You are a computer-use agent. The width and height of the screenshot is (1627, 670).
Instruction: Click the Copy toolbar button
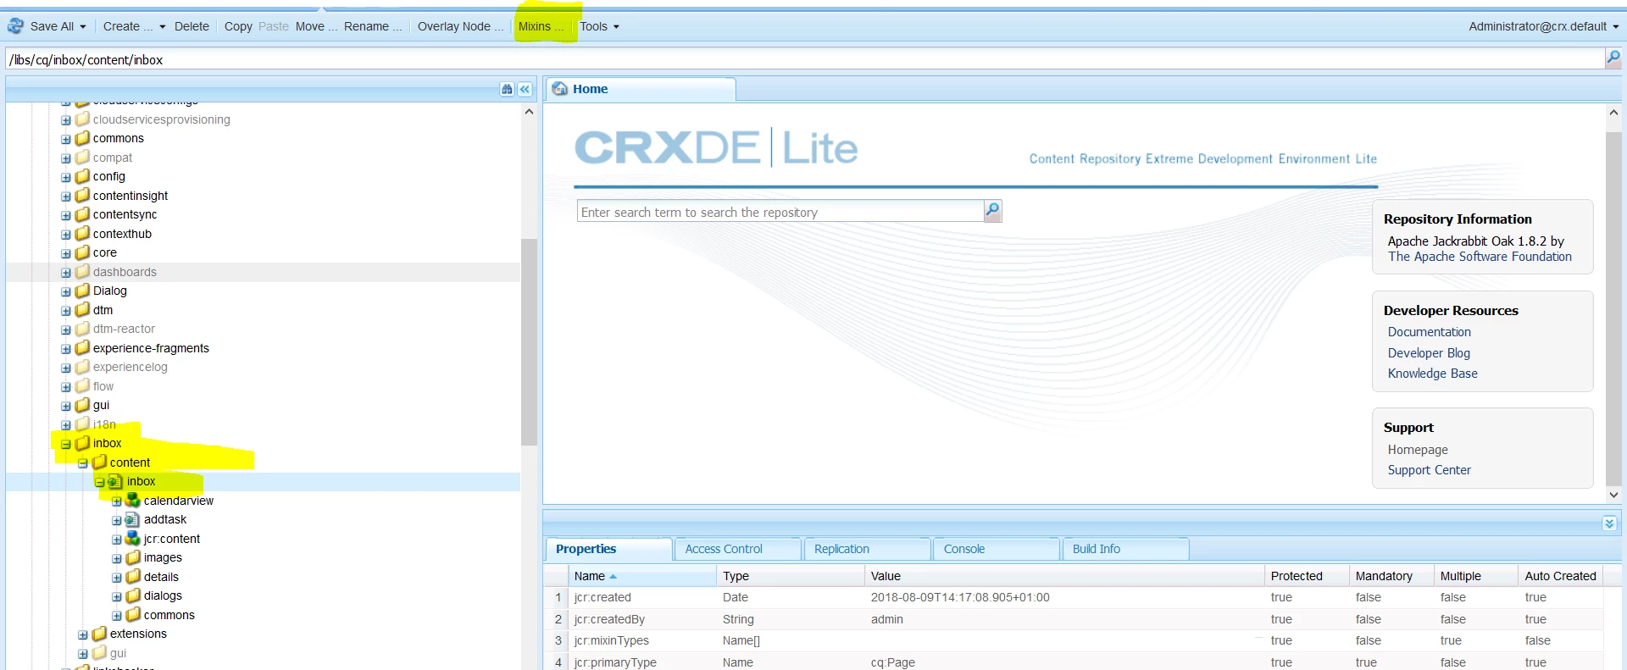coord(238,26)
